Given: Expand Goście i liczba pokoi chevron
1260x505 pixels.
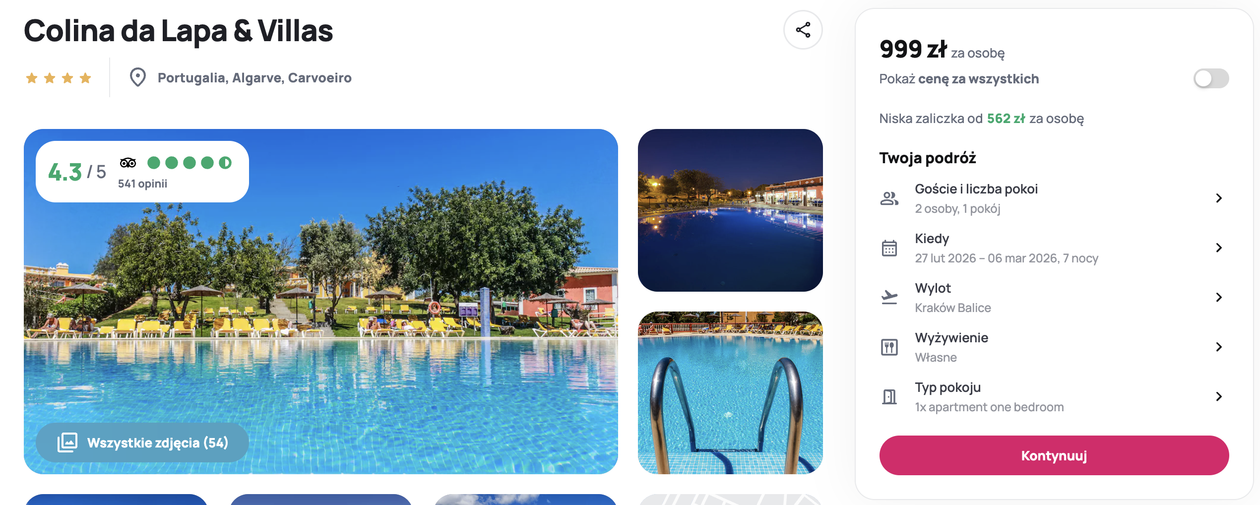Looking at the screenshot, I should coord(1219,198).
